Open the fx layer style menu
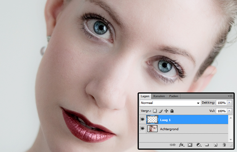Viewport: 237px width, 152px height. [x=182, y=145]
